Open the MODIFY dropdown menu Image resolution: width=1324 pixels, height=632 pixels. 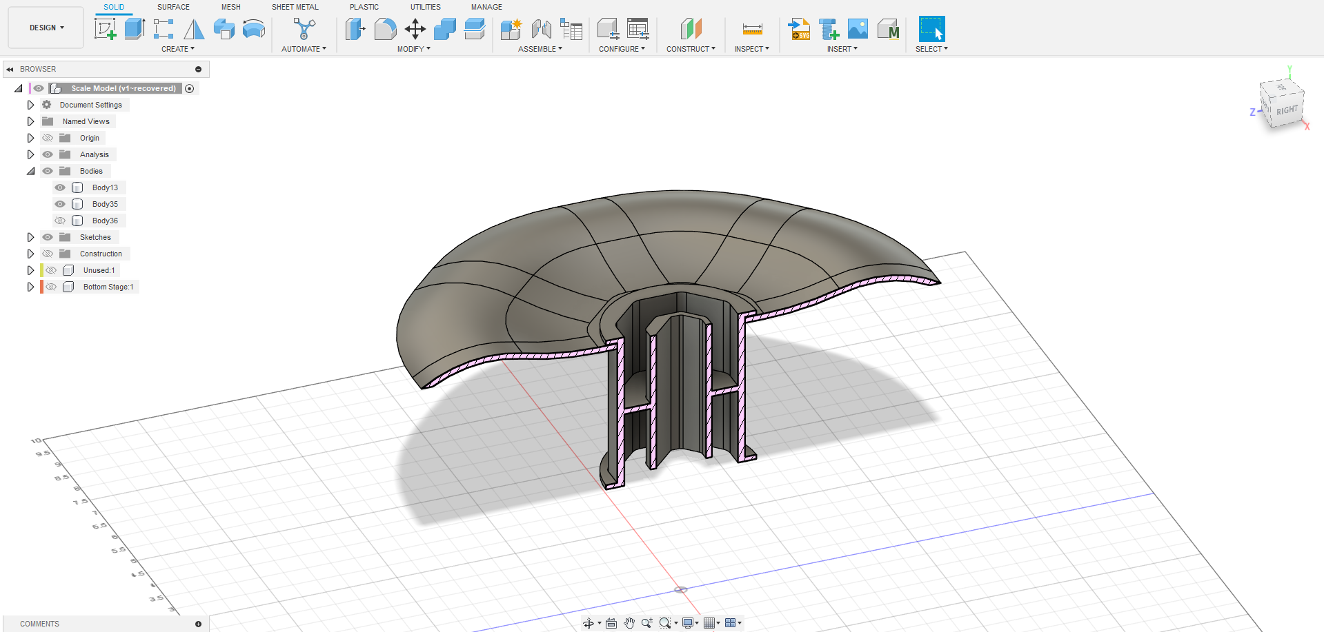pyautogui.click(x=414, y=49)
